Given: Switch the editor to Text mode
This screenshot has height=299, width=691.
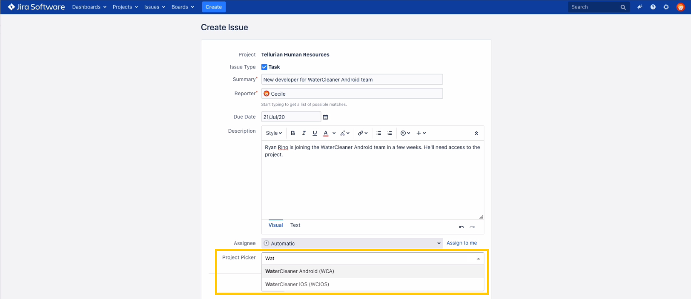Looking at the screenshot, I should coord(295,225).
